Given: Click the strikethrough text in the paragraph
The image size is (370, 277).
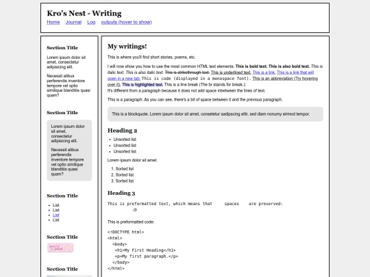Looking at the screenshot, I should (187, 72).
